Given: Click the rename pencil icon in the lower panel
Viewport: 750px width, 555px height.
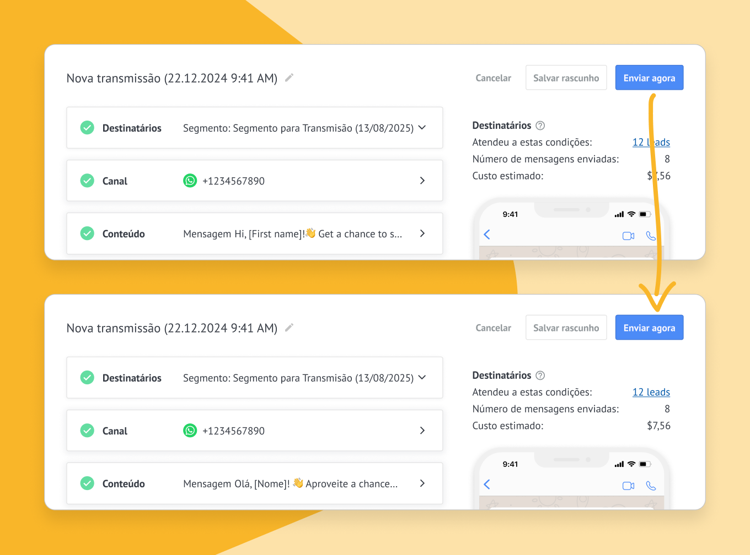Looking at the screenshot, I should pyautogui.click(x=289, y=328).
